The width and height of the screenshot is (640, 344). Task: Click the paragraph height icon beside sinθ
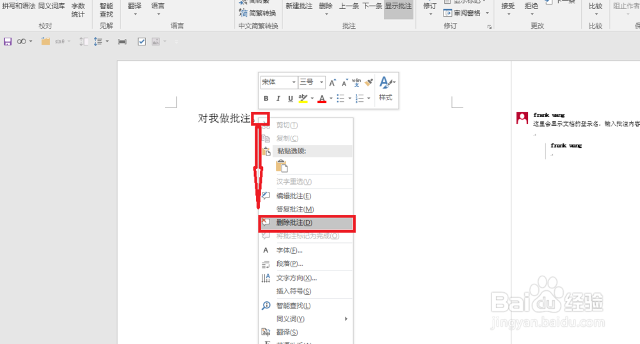click(83, 42)
